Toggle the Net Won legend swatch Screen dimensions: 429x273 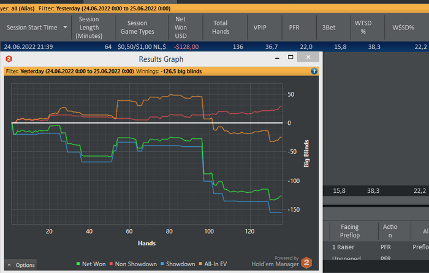pos(78,264)
